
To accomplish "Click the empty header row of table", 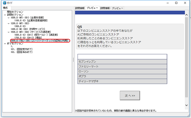I will (x=122, y=57).
